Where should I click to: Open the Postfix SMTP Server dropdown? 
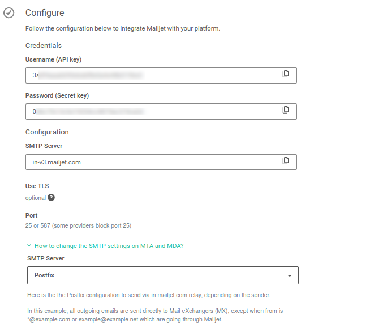click(x=162, y=276)
